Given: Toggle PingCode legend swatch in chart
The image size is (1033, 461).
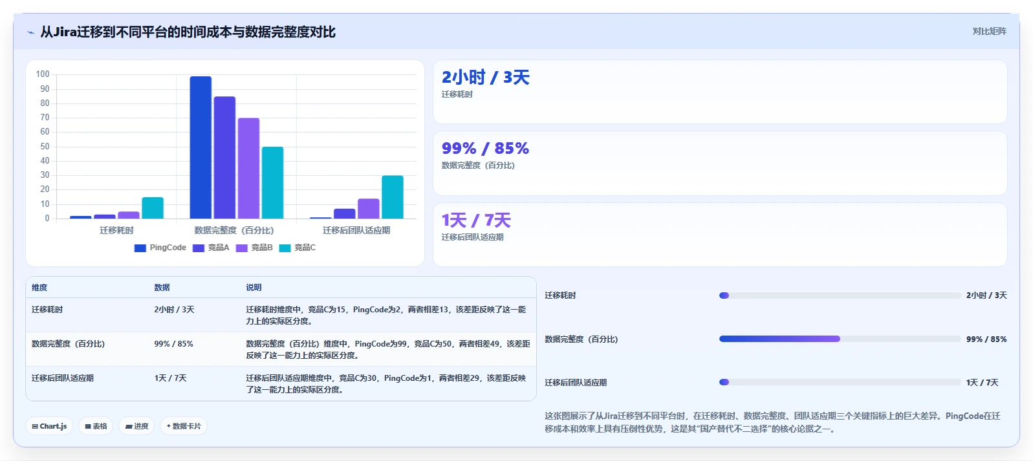Looking at the screenshot, I should click(x=140, y=248).
